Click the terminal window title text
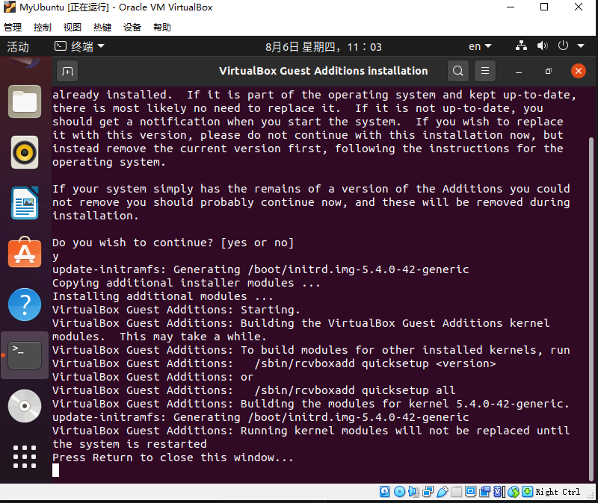 click(324, 71)
